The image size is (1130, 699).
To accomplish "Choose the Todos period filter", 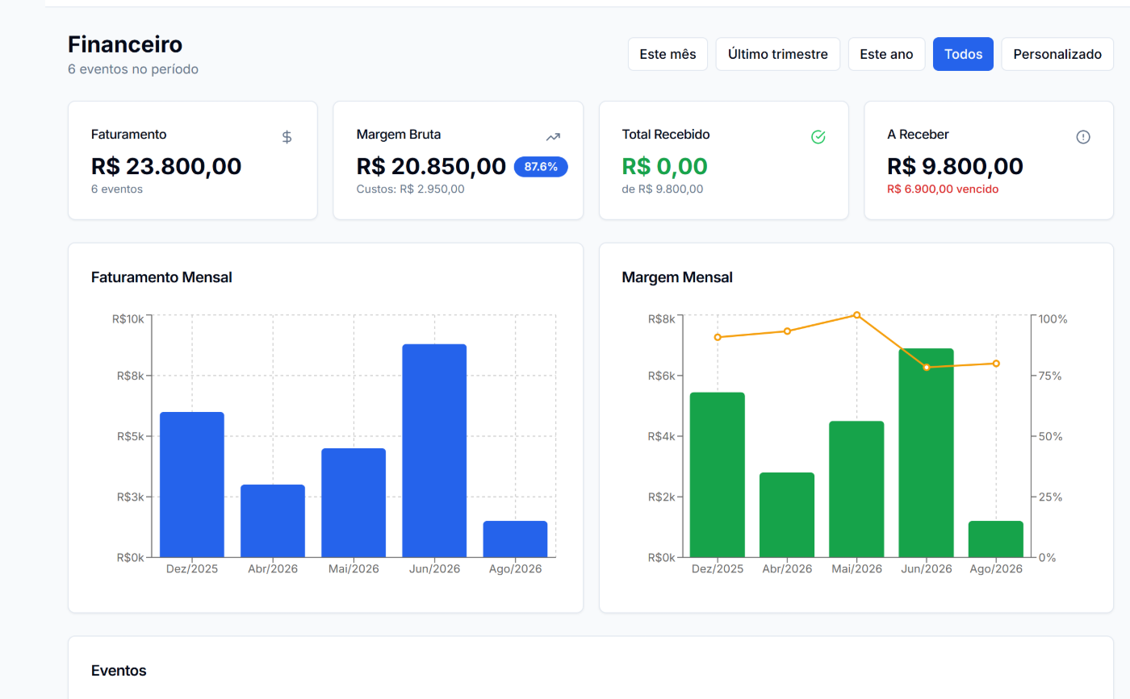I will point(963,54).
